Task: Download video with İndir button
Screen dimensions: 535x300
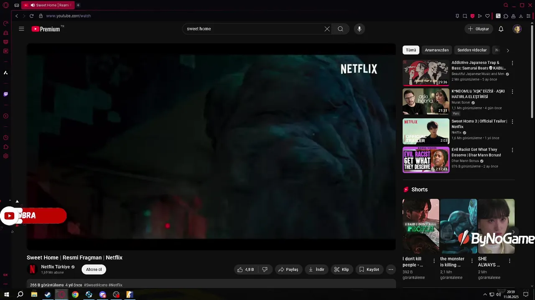Action: point(316,270)
